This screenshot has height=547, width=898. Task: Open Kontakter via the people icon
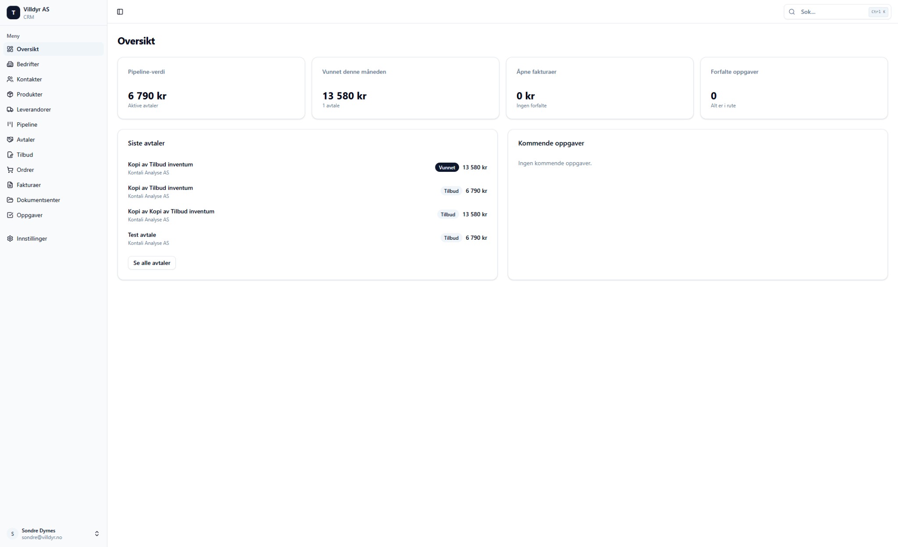point(11,79)
